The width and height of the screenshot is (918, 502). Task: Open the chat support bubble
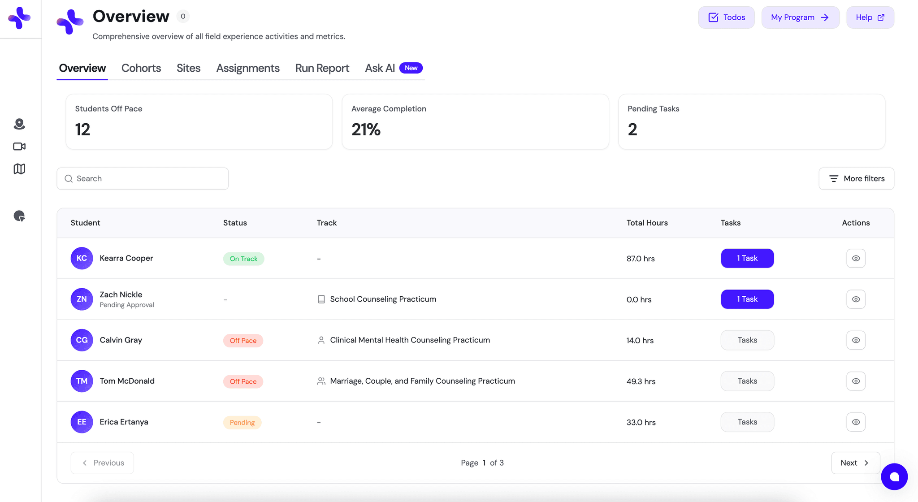893,476
